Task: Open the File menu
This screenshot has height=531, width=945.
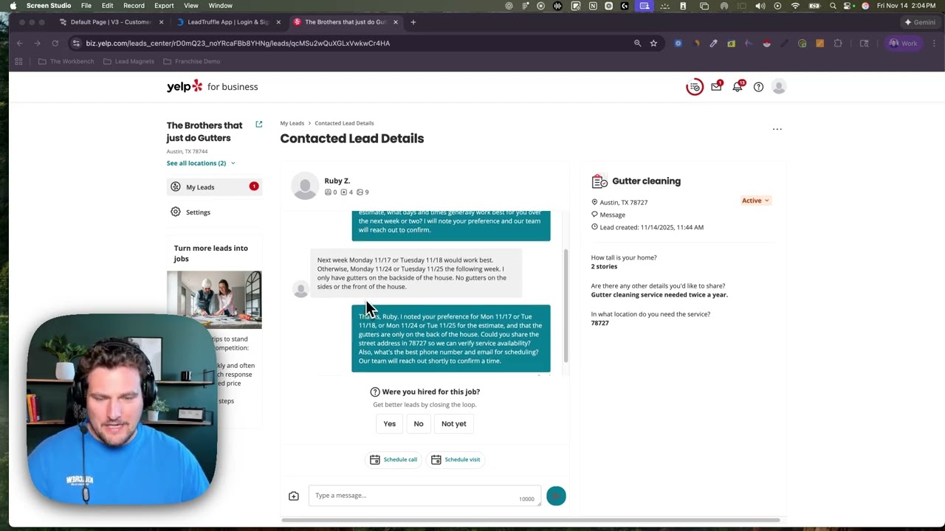Action: click(x=86, y=6)
